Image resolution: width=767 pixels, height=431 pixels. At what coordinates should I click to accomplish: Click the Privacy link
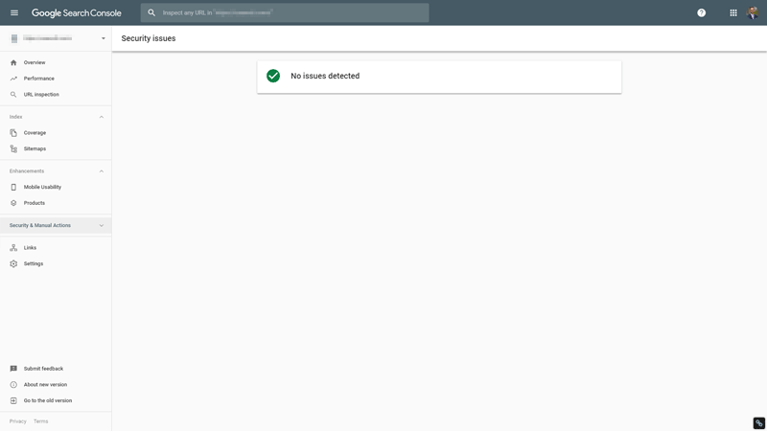18,421
